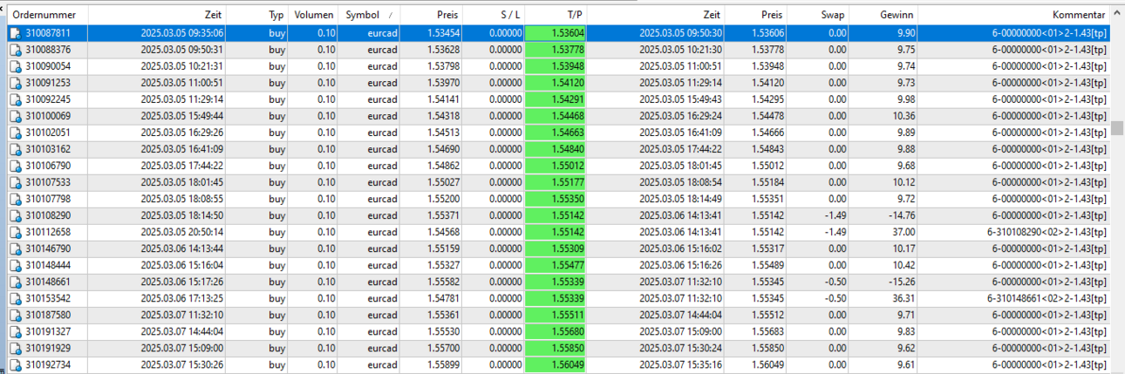Screen dimensions: 1125x374
Task: Select the green T/P cell 1.56049
Action: tap(556, 364)
